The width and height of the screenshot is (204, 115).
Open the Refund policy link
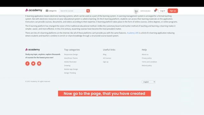tap(147, 65)
